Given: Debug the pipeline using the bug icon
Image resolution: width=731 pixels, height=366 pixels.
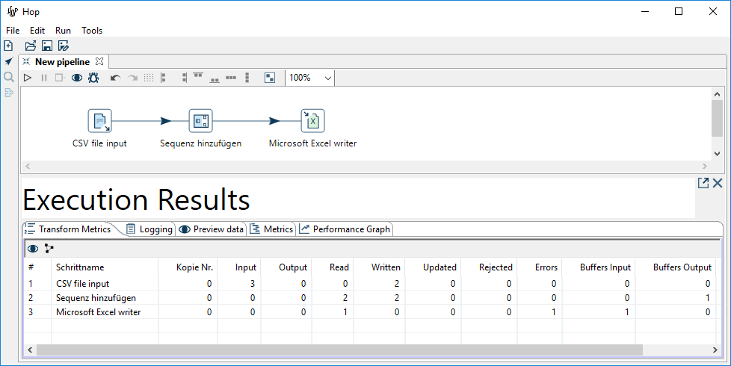Looking at the screenshot, I should (93, 78).
